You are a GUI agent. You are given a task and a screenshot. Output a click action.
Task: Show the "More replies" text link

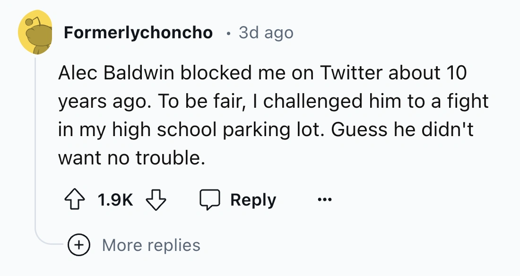coord(151,245)
